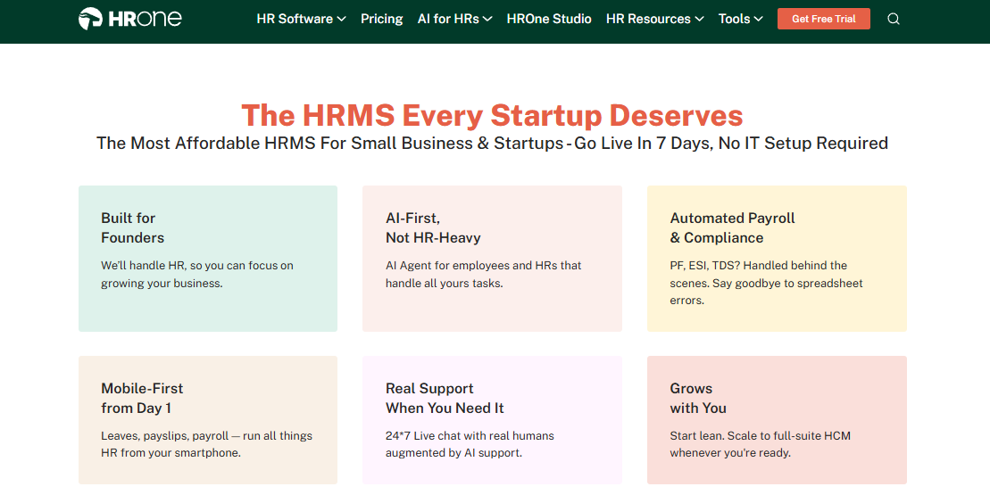Click 'We'll handle HR' description text
The width and height of the screenshot is (990, 495).
tap(197, 275)
